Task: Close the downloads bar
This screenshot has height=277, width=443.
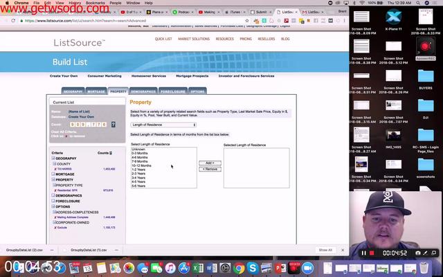Action: 343,250
